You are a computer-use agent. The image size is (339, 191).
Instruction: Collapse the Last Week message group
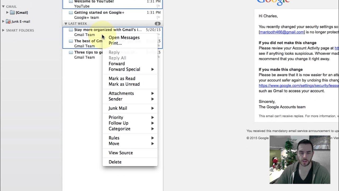[66, 24]
